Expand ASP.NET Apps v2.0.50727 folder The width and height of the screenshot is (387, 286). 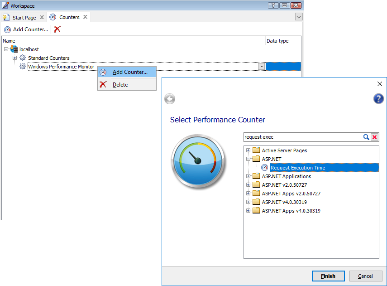pos(248,194)
